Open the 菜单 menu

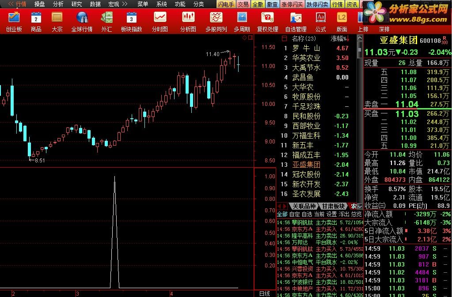[x=143, y=4]
